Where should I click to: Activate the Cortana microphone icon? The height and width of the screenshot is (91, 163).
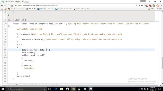click(44, 89)
